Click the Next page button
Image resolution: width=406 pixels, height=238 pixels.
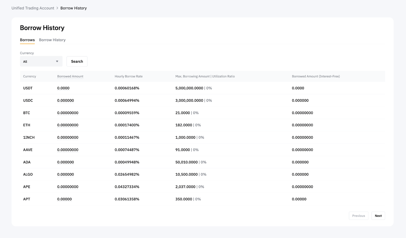tap(378, 216)
